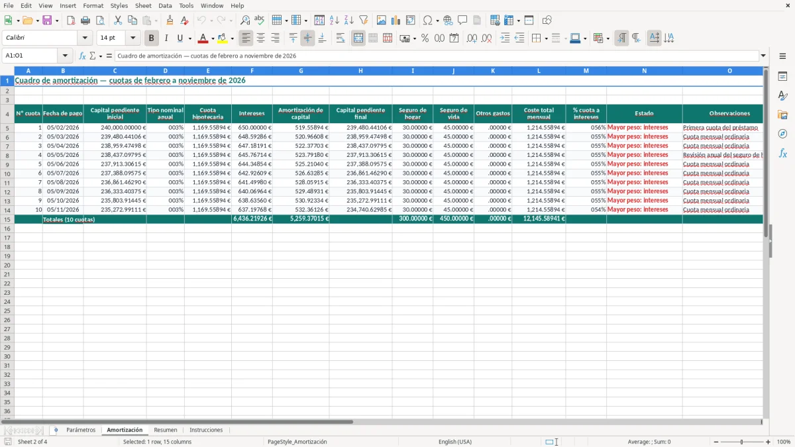Toggle Align Left
795x447 pixels.
[x=246, y=38]
